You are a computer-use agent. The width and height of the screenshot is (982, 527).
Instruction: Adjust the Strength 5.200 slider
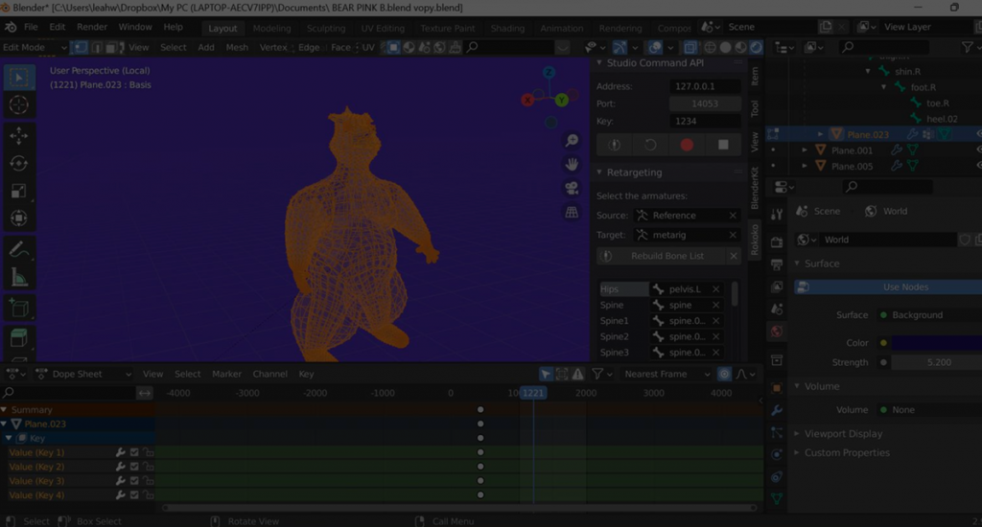[x=936, y=362]
